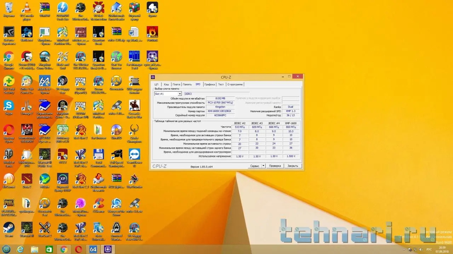Click the Закрыть button in CPU-Z
Screen dimensions: 453x254
(x=293, y=166)
